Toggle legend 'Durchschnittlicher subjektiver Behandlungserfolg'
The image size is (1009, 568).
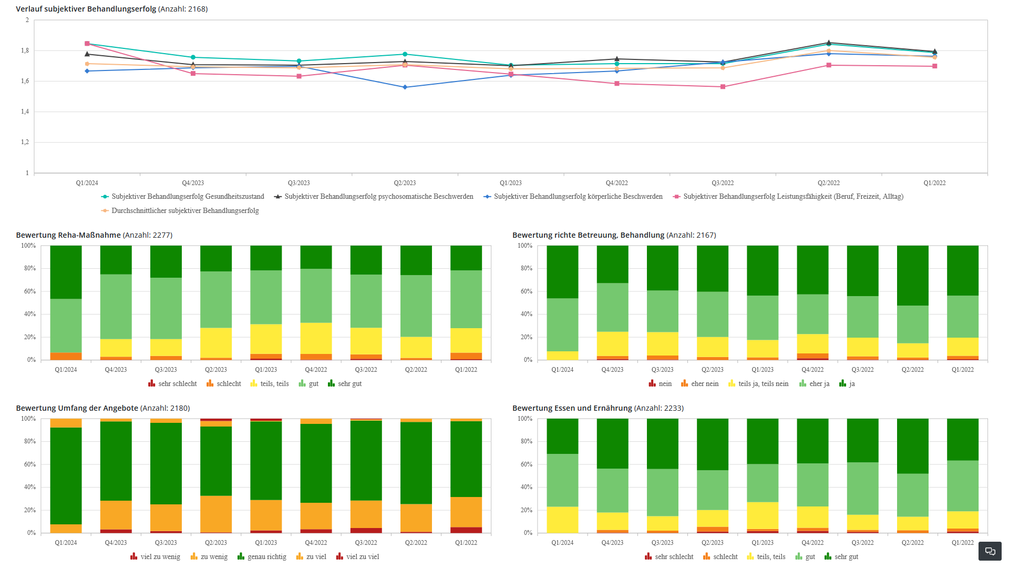180,211
